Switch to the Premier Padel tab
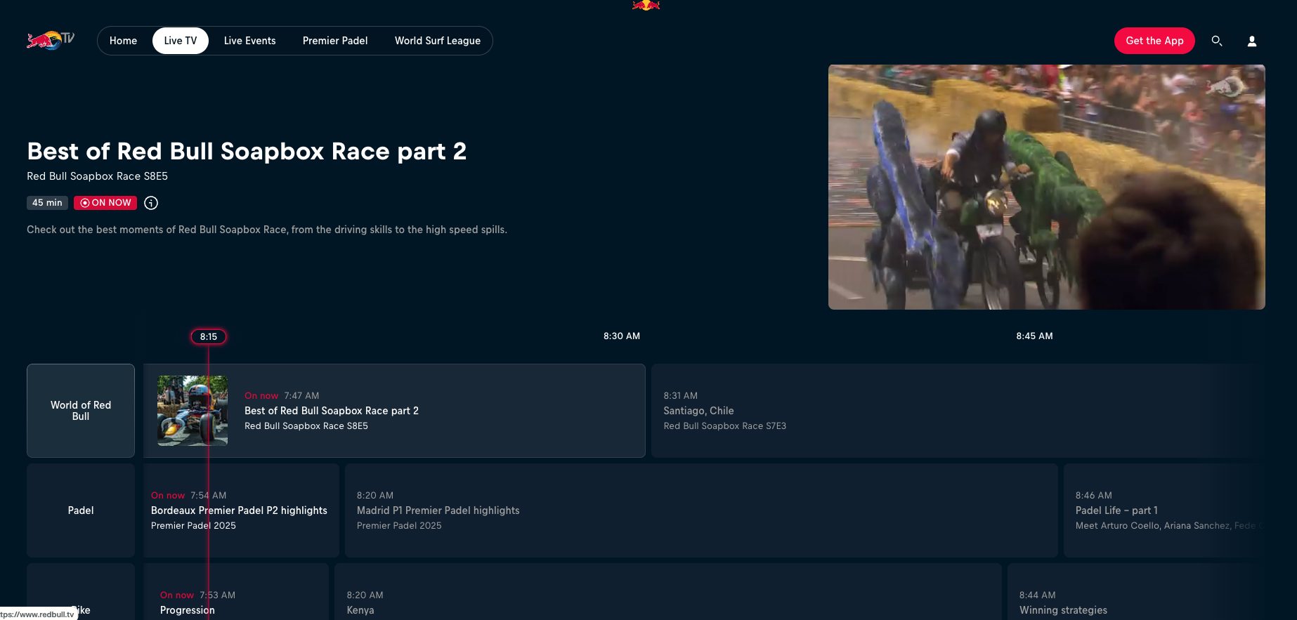 coord(335,41)
